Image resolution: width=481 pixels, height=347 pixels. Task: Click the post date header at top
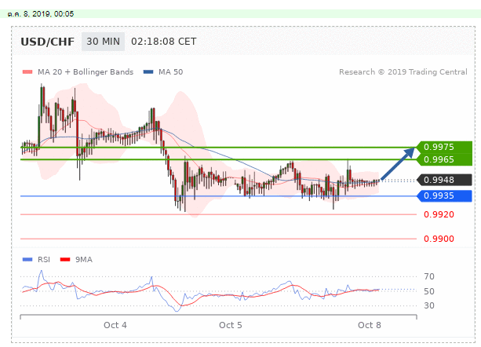[x=41, y=14]
